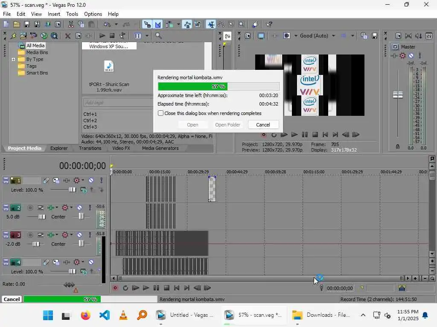Toggle Lock Envelopes to Events icon
This screenshot has width=437, height=327.
click(187, 24)
